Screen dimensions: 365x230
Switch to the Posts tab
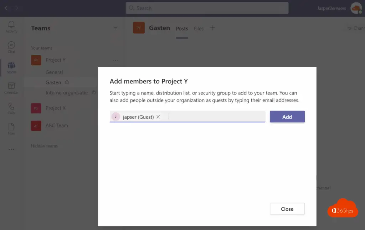click(x=182, y=29)
